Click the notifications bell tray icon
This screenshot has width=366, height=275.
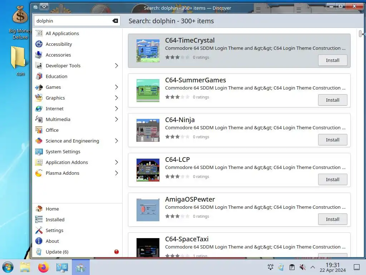click(271, 267)
